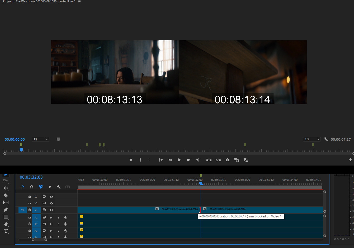The height and width of the screenshot is (248, 354).
Task: Open Program panel hamburger menu
Action: pyautogui.click(x=79, y=2)
